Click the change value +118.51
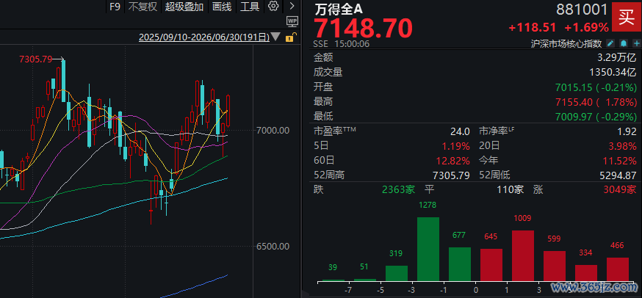Screen dimensions: 642x298 [533, 27]
